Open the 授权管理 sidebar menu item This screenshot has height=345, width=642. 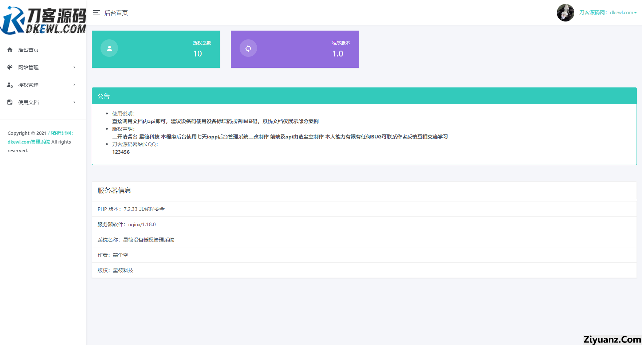click(x=28, y=85)
